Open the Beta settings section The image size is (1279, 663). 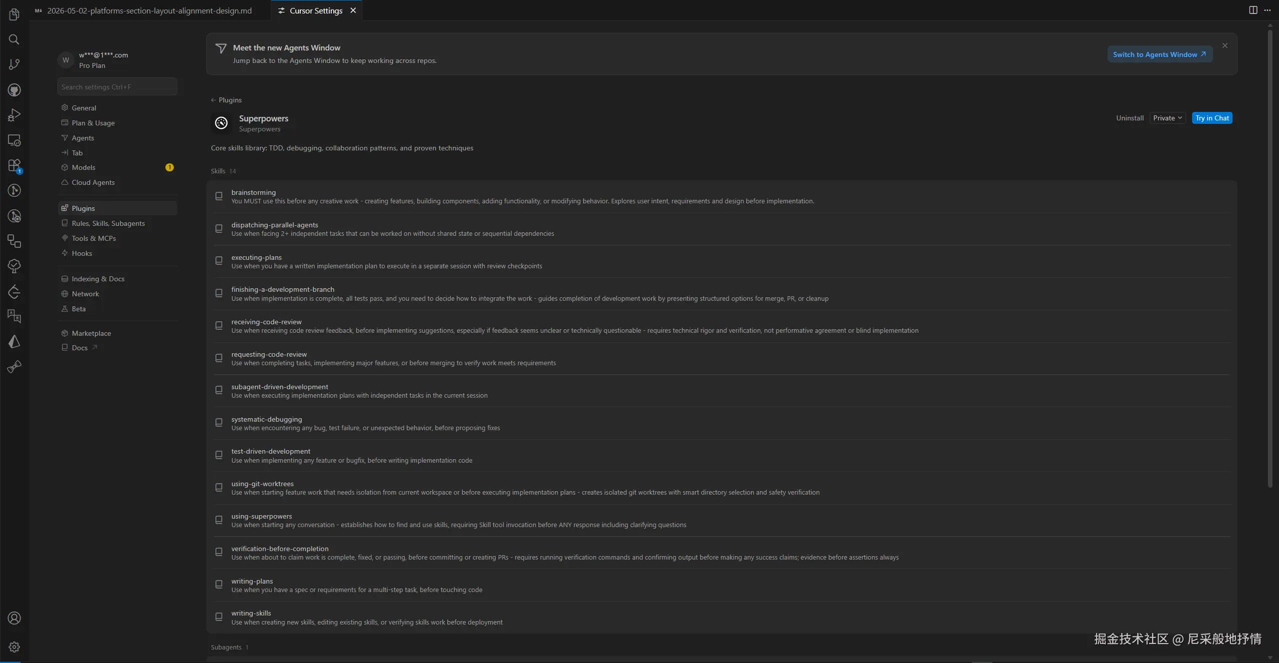click(117, 309)
